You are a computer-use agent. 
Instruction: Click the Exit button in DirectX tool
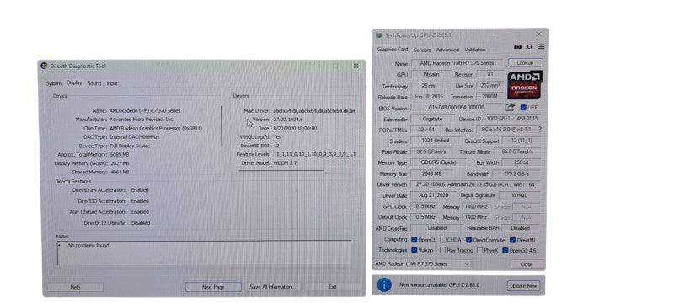(x=333, y=287)
